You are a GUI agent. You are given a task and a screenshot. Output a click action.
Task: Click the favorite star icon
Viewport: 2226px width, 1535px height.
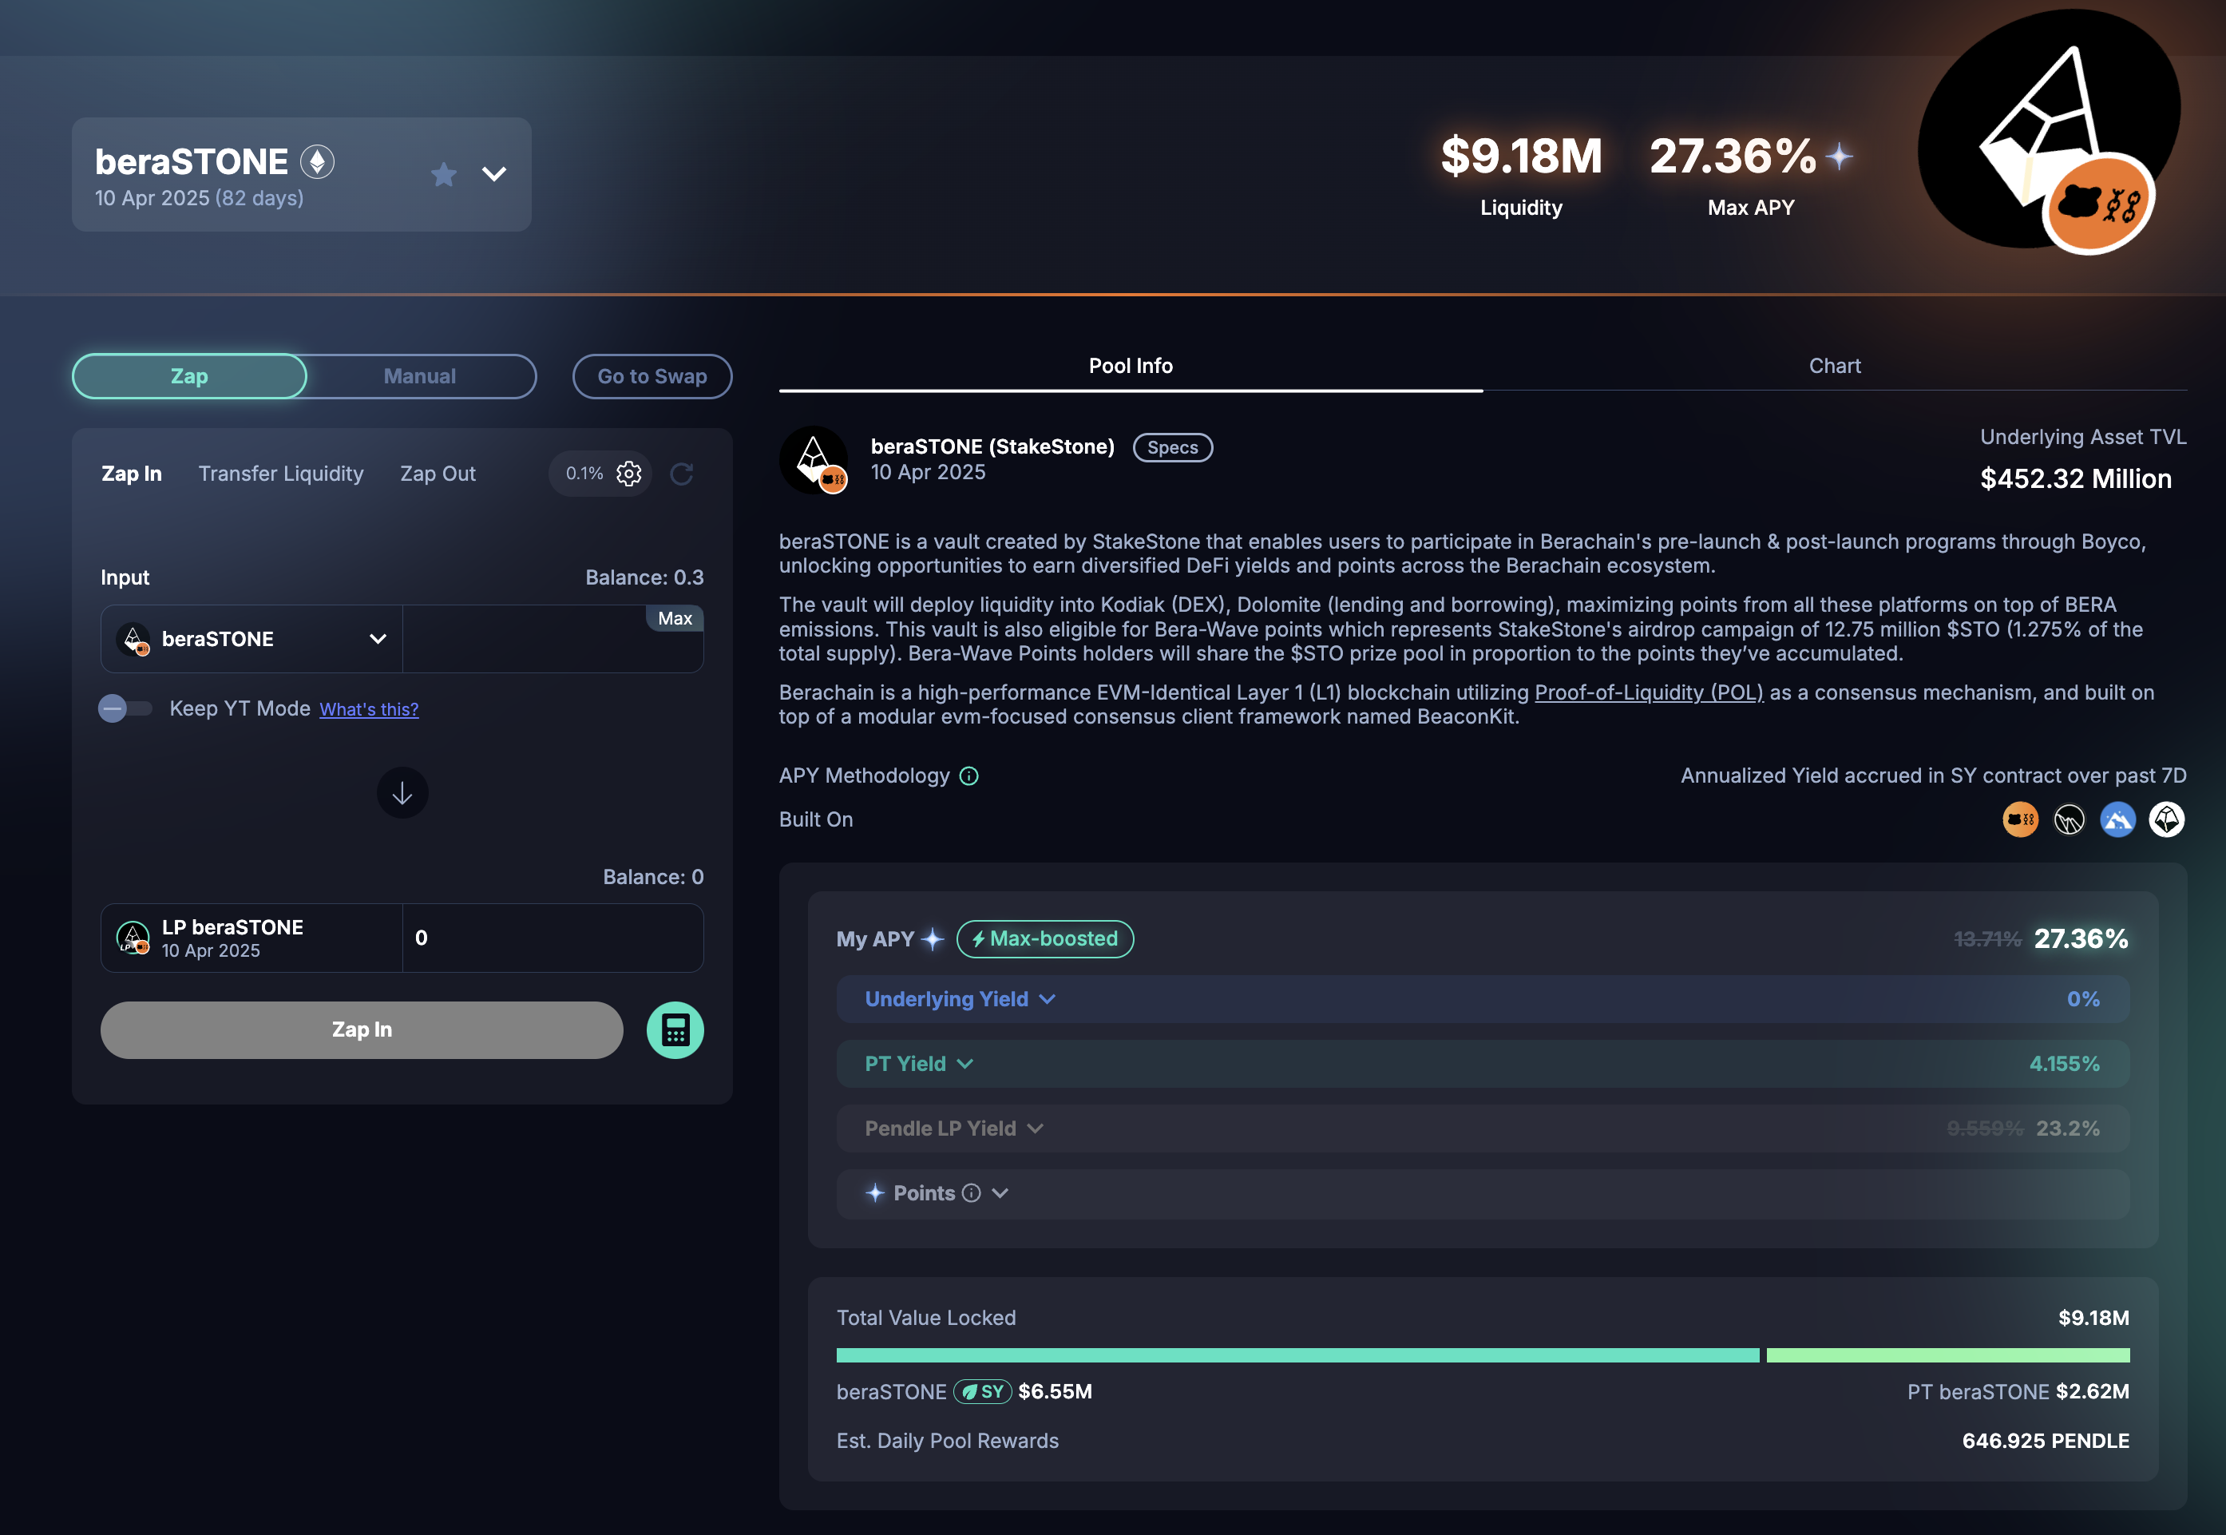coord(443,174)
